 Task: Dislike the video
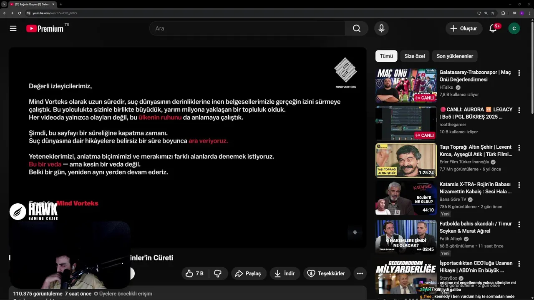click(x=217, y=273)
